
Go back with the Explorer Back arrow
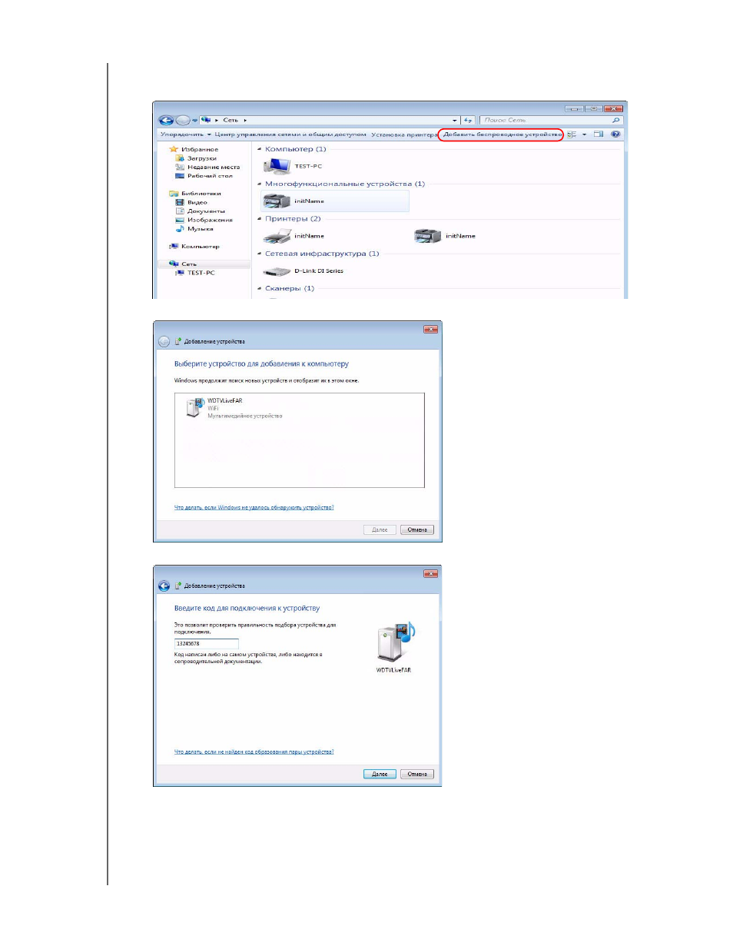[166, 121]
